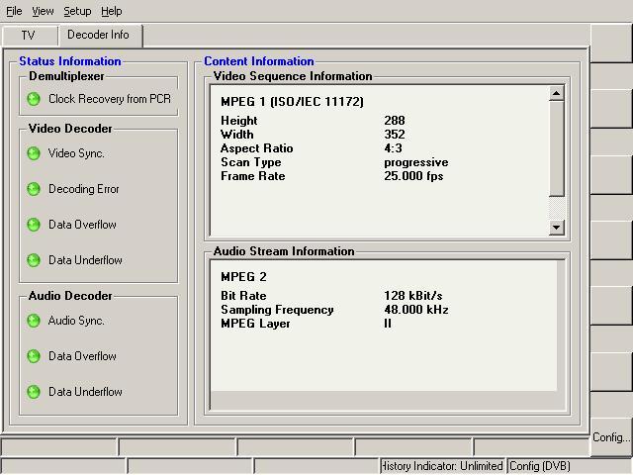The image size is (633, 475).
Task: Click Audio Decoder Data Overflow indicator
Action: (x=34, y=356)
